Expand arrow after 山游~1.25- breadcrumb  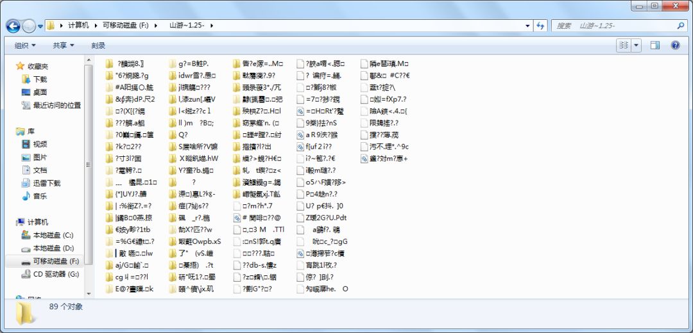(x=212, y=26)
